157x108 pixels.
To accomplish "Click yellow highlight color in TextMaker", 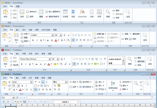I will pyautogui.click(x=55, y=64).
